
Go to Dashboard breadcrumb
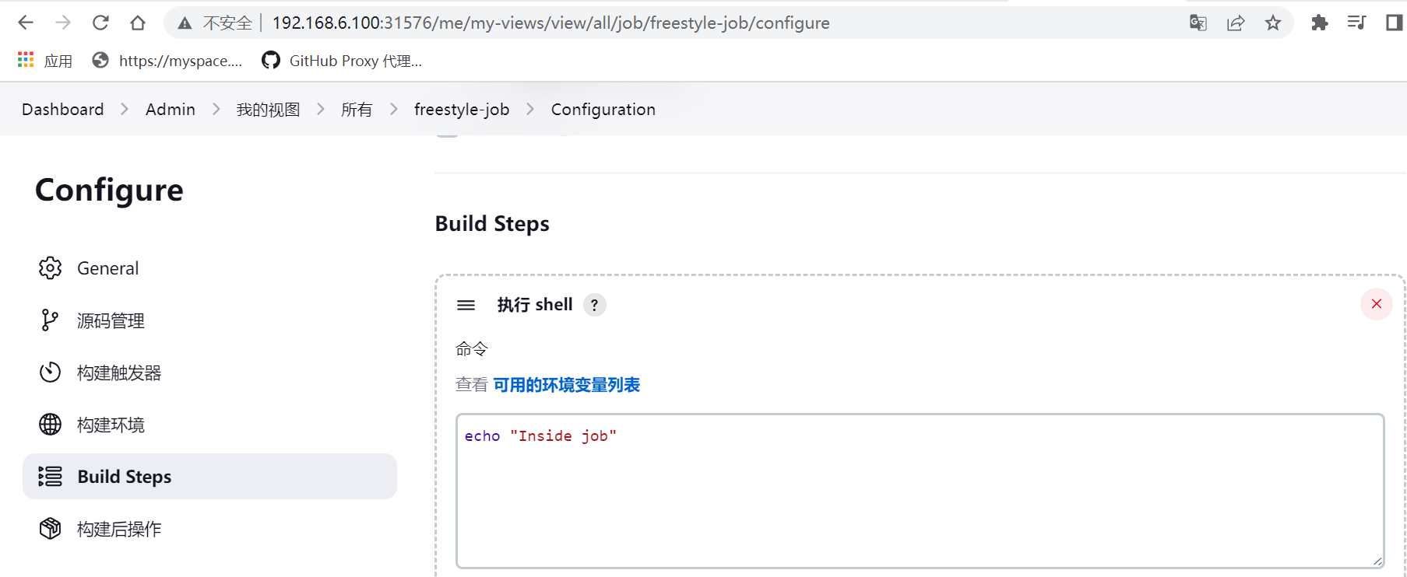(63, 109)
